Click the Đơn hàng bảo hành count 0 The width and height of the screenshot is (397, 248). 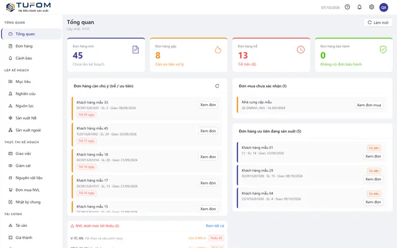(323, 55)
